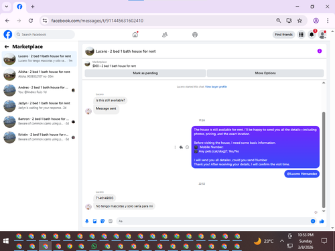Screen dimensions: 335x251
Task: Click the Find friends button
Action: pyautogui.click(x=283, y=35)
